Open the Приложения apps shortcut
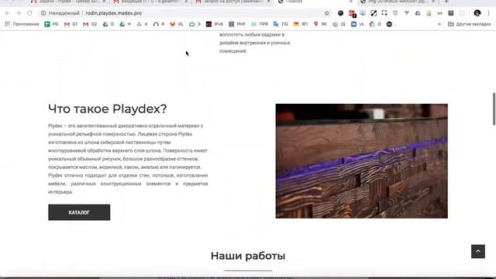496x279 pixels. (22, 24)
